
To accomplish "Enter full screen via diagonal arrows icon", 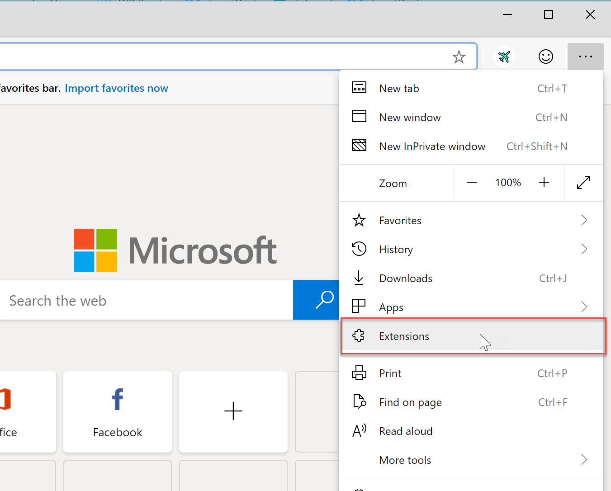I will pyautogui.click(x=583, y=183).
